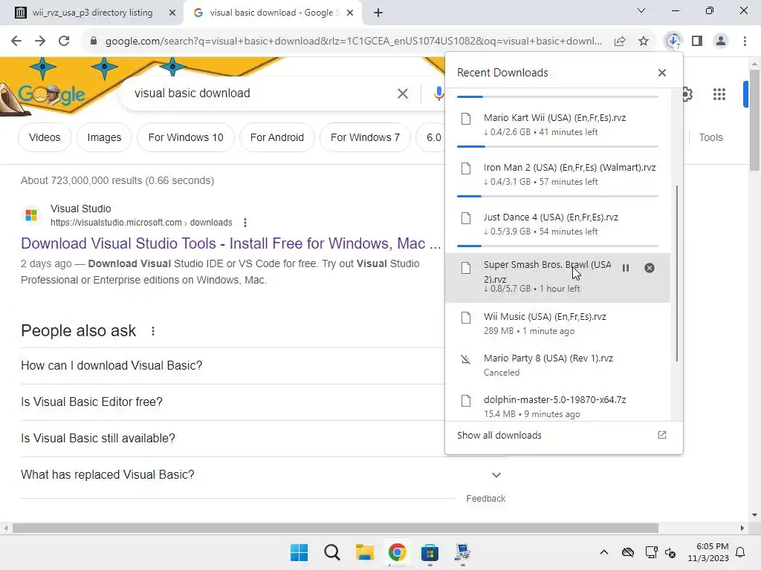Click the address bar URL
The image size is (761, 570).
click(353, 42)
